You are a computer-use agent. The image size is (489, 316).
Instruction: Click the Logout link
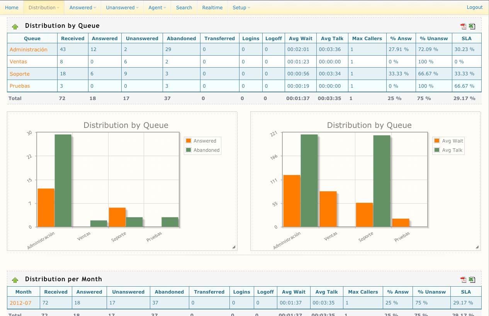(x=474, y=7)
